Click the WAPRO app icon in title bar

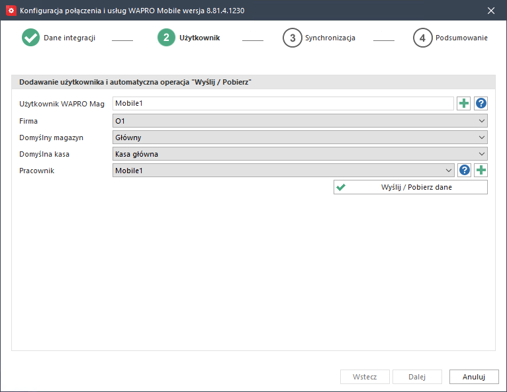pos(11,11)
